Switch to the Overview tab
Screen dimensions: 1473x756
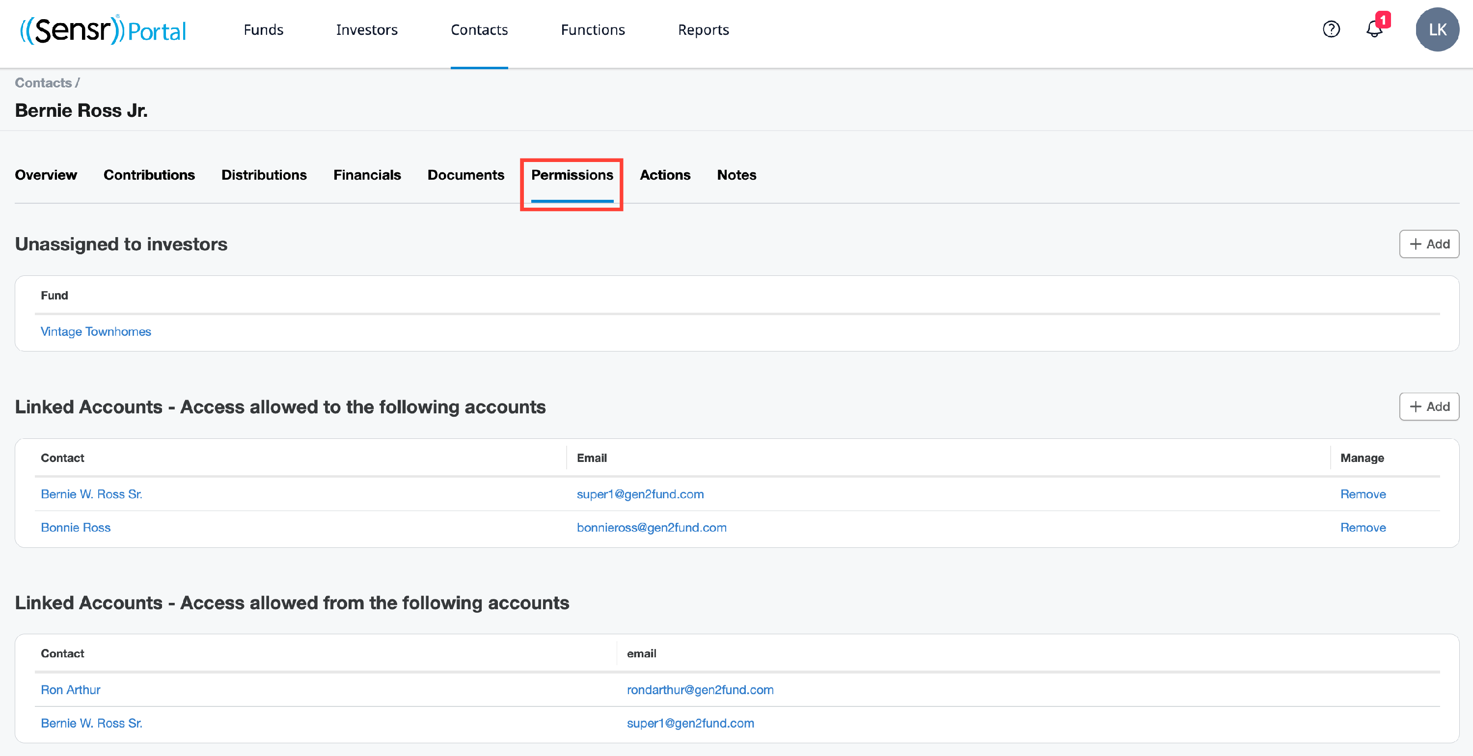point(46,175)
